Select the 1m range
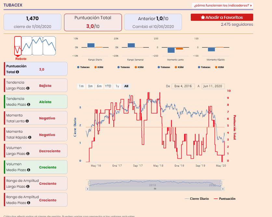The image size is (272, 217). click(x=81, y=86)
